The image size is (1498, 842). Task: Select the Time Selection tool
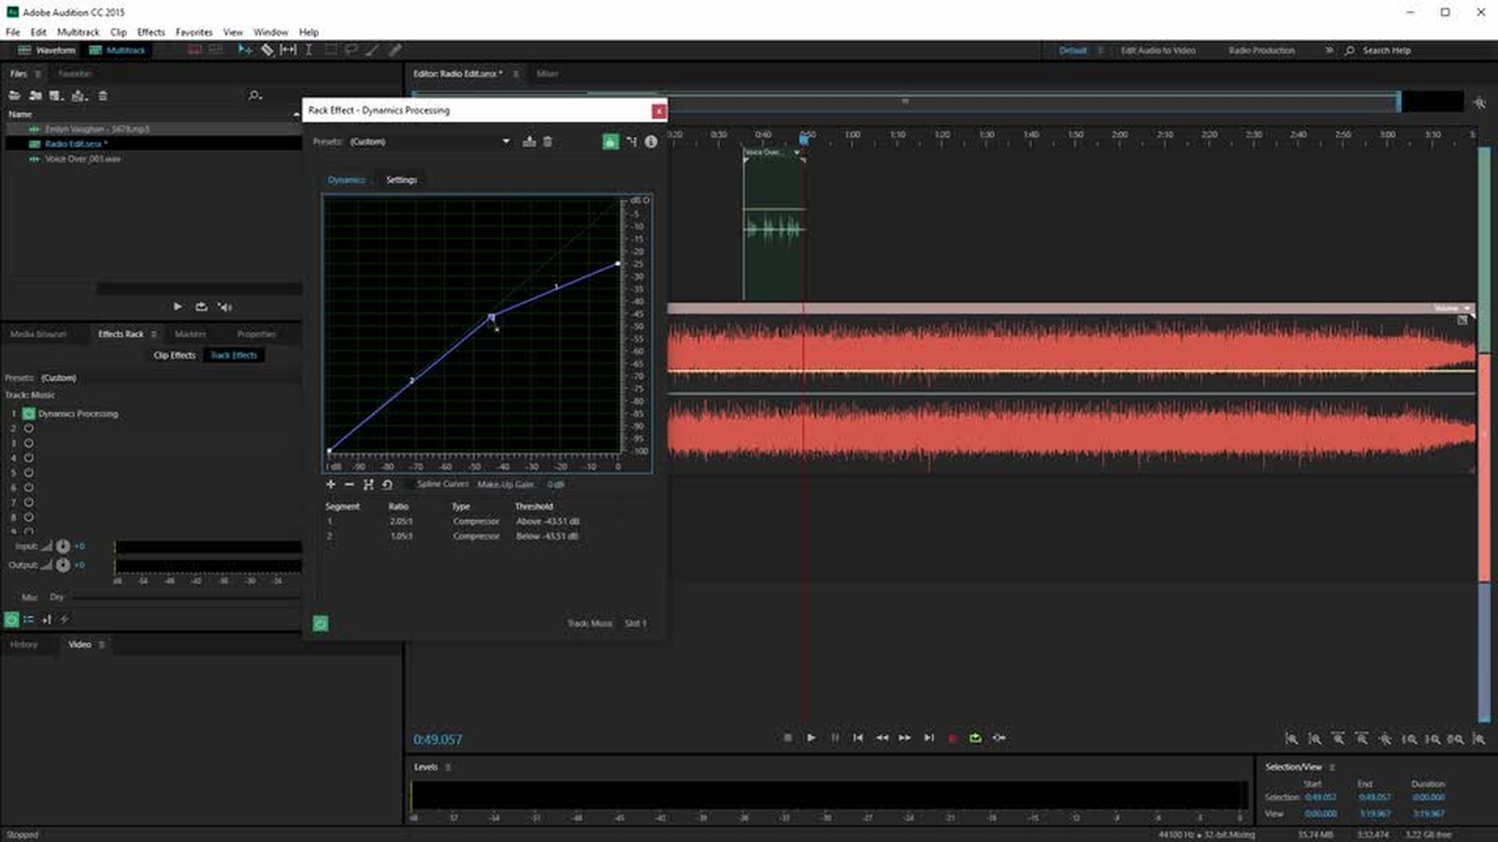[309, 50]
